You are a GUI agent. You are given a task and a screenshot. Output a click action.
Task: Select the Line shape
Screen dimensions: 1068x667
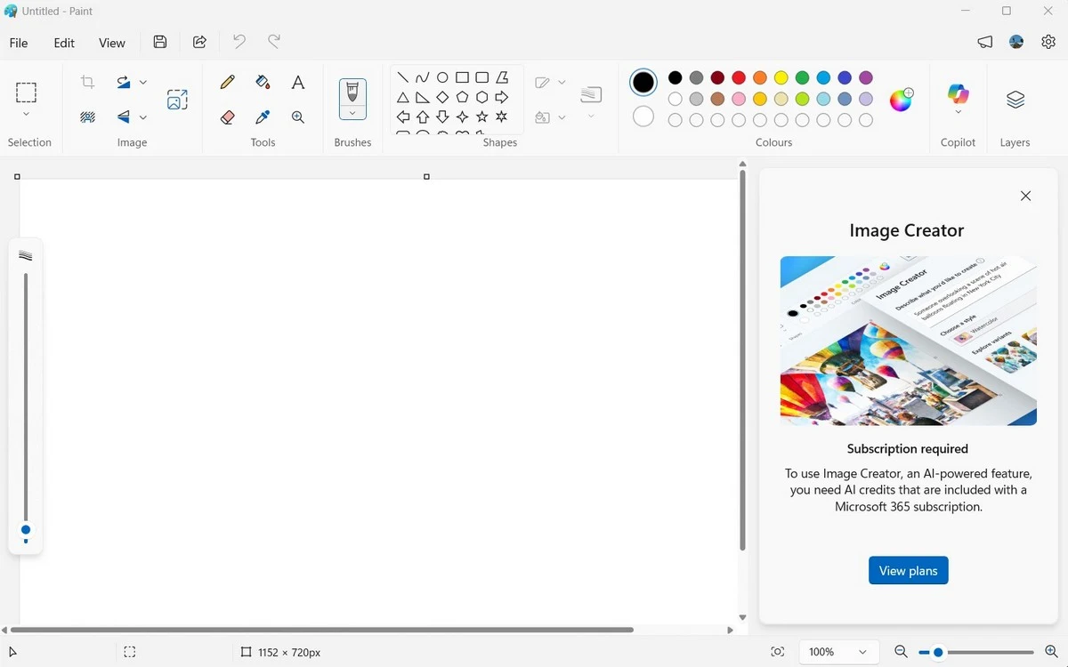(403, 78)
